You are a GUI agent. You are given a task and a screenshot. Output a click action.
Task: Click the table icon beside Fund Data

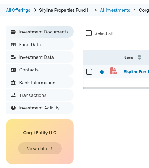(13, 45)
